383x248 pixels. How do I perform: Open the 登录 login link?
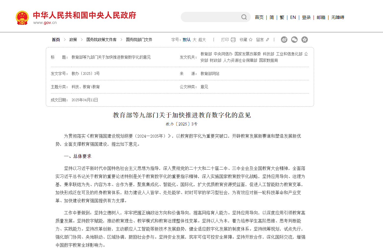pyautogui.click(x=306, y=17)
